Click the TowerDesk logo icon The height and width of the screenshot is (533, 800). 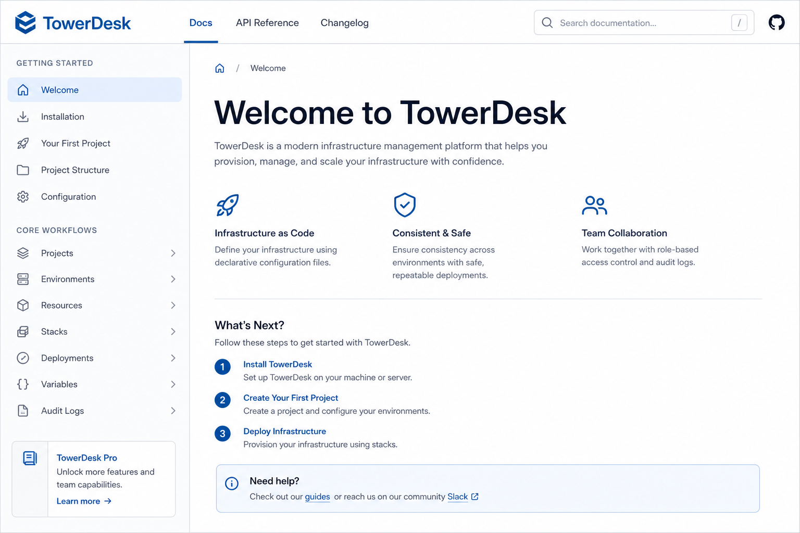click(26, 23)
